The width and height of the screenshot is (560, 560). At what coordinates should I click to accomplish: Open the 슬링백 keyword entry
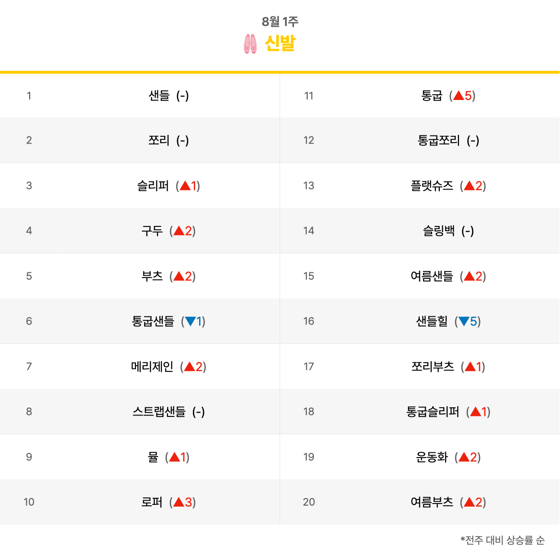tap(438, 231)
